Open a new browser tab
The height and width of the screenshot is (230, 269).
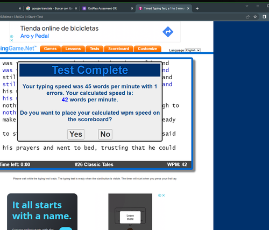click(x=197, y=9)
